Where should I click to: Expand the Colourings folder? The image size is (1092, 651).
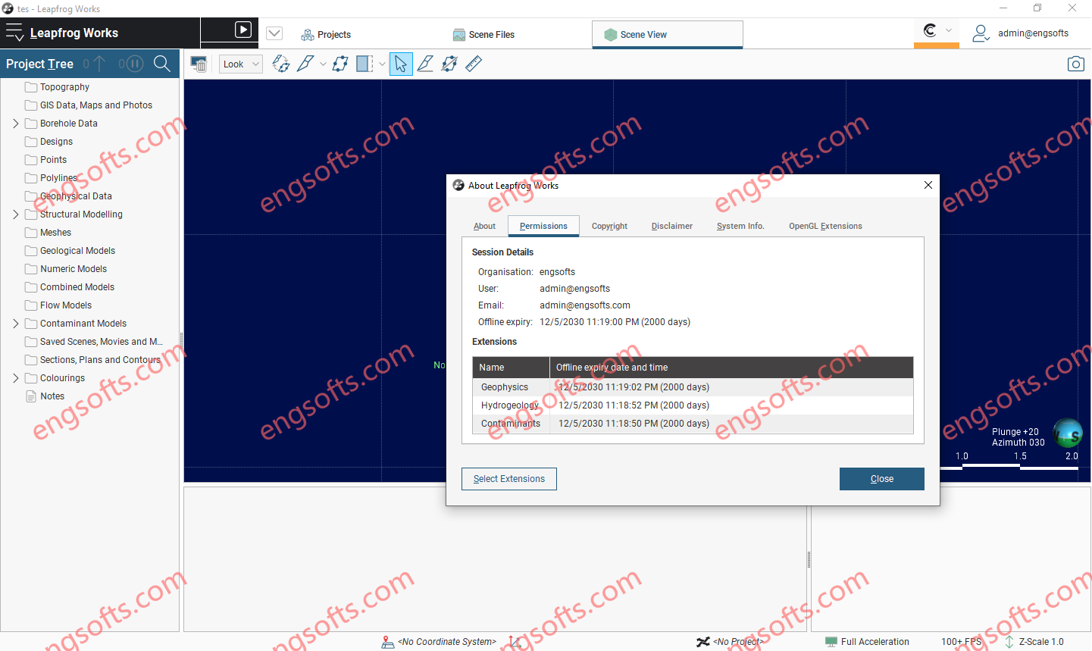pyautogui.click(x=16, y=378)
